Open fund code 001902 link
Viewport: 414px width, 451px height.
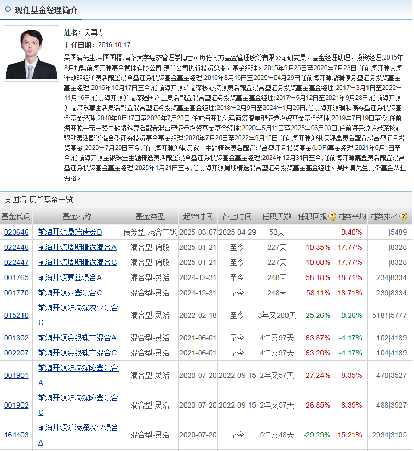(x=16, y=405)
